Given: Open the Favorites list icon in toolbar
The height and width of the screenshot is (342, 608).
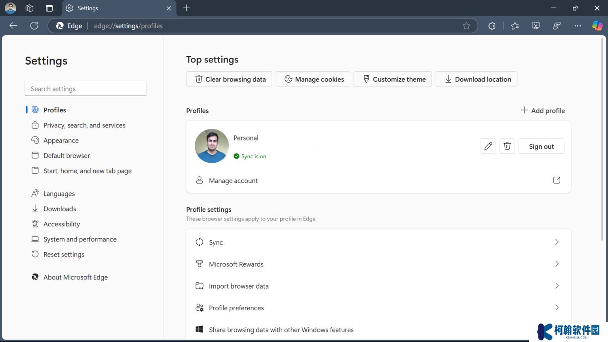Looking at the screenshot, I should (515, 26).
